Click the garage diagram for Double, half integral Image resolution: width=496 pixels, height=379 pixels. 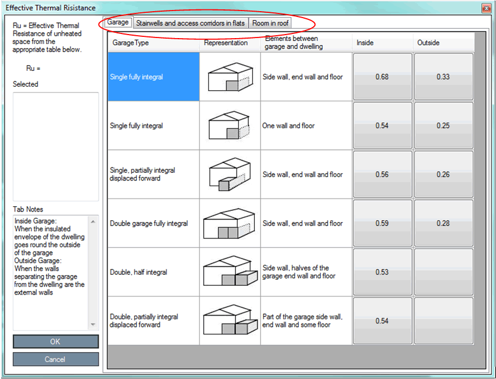pos(230,272)
